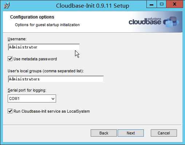Maximize the Cloudbase-Init Setup window
Screen dimensions: 185x145
(x=162, y=4)
